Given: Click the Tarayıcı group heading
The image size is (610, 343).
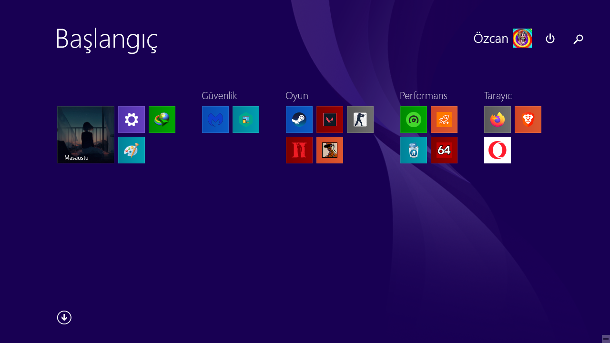Looking at the screenshot, I should tap(499, 96).
